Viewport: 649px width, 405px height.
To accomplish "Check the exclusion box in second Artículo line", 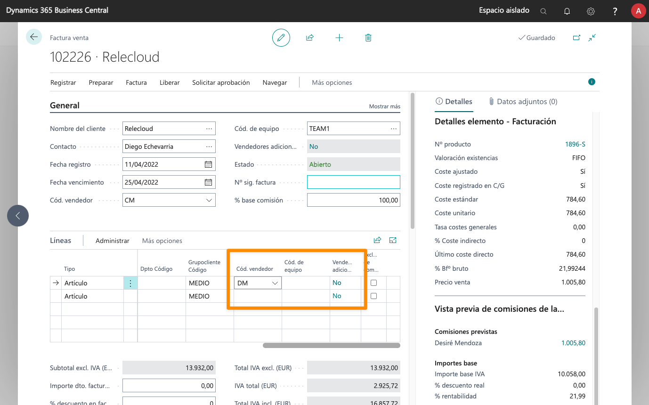I will click(x=374, y=296).
